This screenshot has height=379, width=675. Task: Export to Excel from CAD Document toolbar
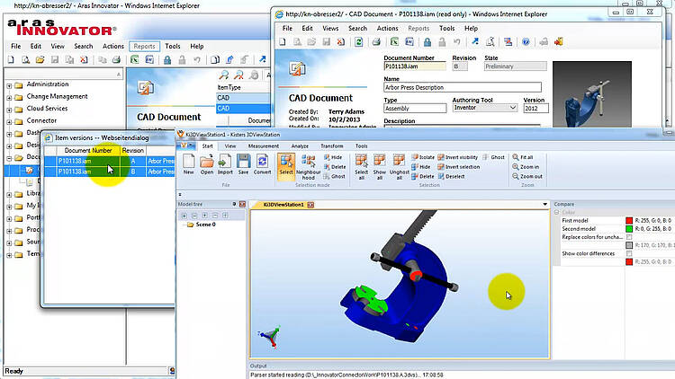pyautogui.click(x=394, y=41)
